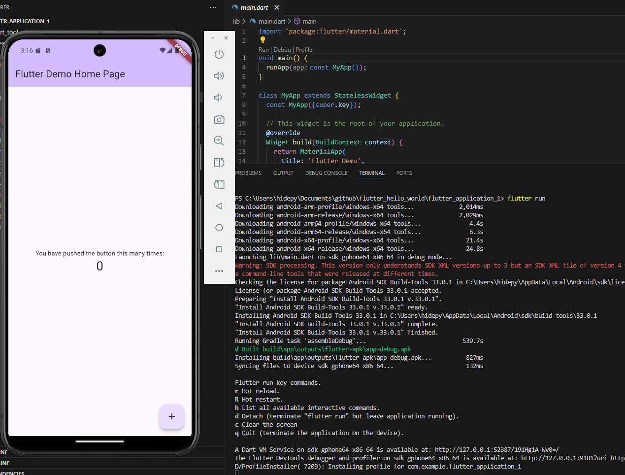Close the emulator toolbar window
Viewport: 625px width, 475px height.
(x=226, y=38)
